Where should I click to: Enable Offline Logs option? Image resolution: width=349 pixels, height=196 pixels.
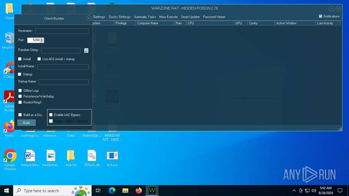(x=20, y=91)
